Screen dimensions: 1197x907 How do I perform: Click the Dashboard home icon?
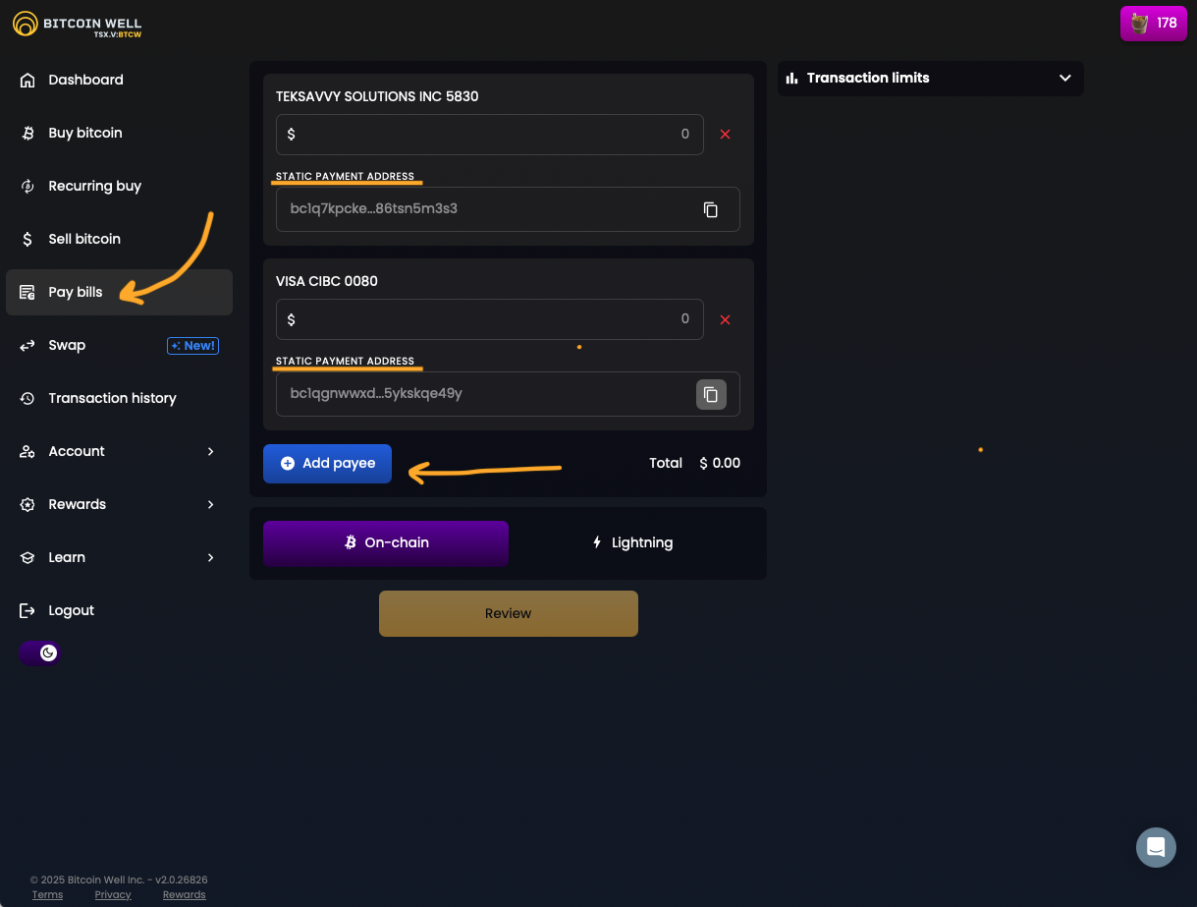27,81
